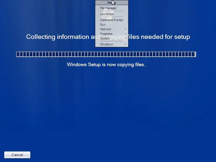The image size is (216, 162).
Task: Click the Menu header bar
Action: [x=112, y=3]
